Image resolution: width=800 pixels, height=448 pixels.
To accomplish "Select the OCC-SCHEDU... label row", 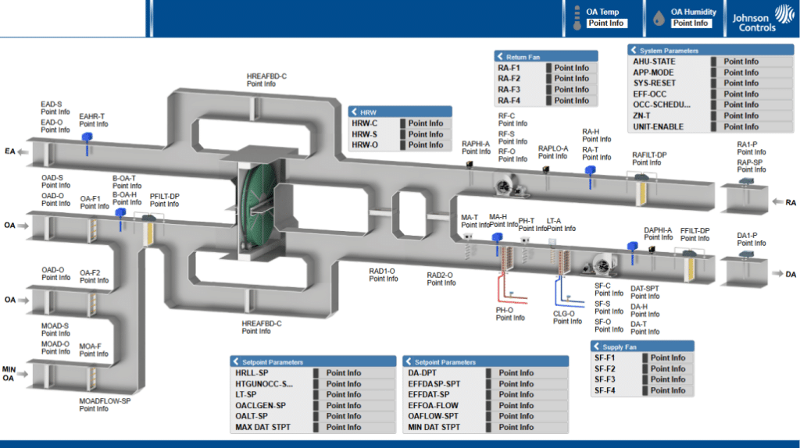I will 661,105.
